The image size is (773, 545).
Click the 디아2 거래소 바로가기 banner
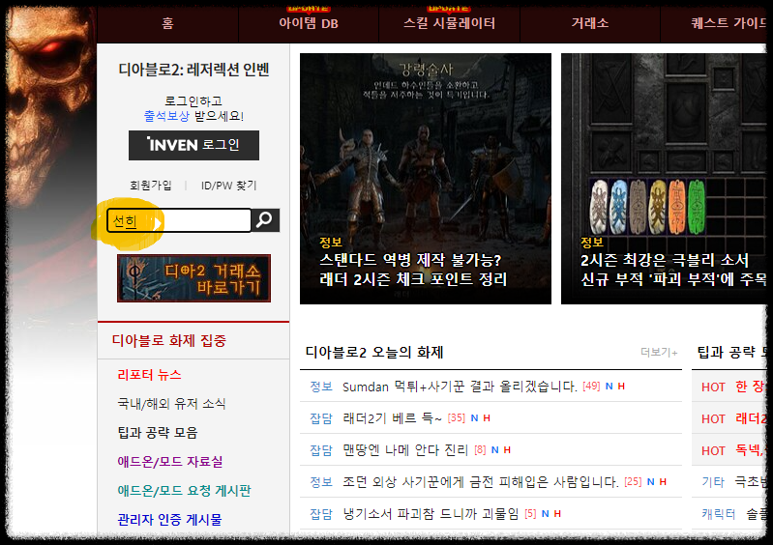[193, 278]
